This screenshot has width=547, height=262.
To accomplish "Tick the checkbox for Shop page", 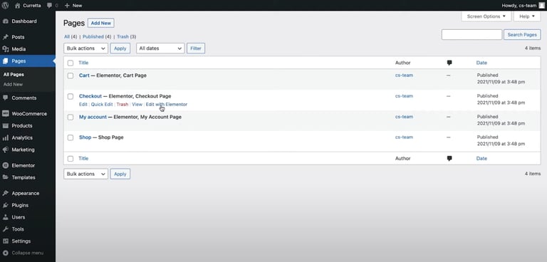I will (x=71, y=138).
